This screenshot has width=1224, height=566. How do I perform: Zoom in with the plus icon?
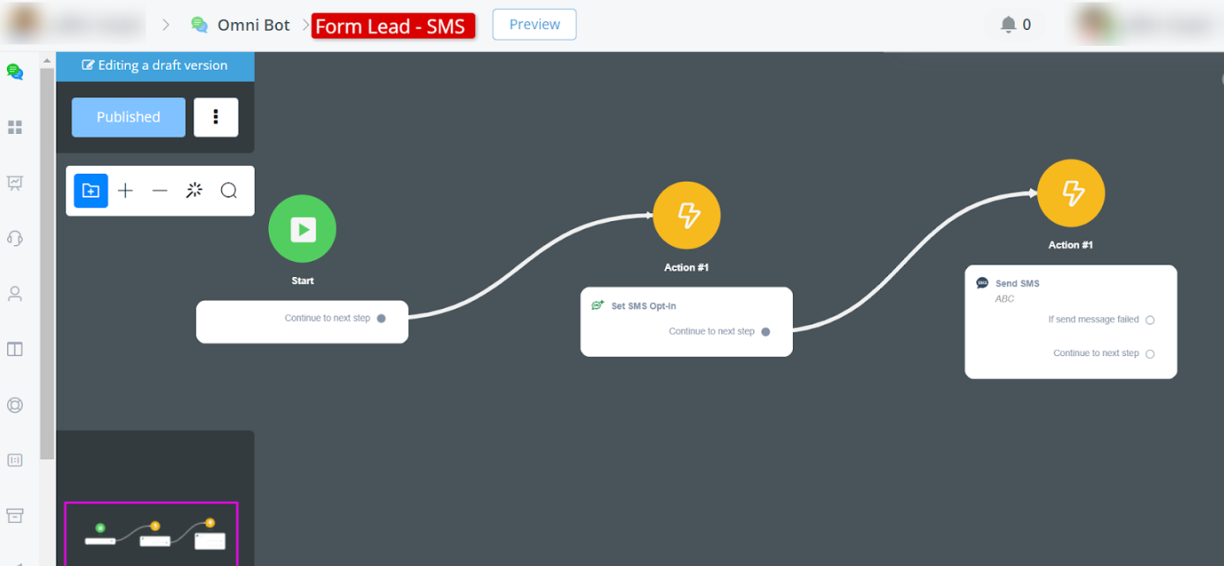pos(126,190)
